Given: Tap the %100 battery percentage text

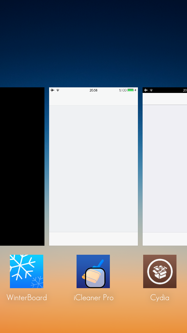Looking at the screenshot, I should tap(123, 90).
